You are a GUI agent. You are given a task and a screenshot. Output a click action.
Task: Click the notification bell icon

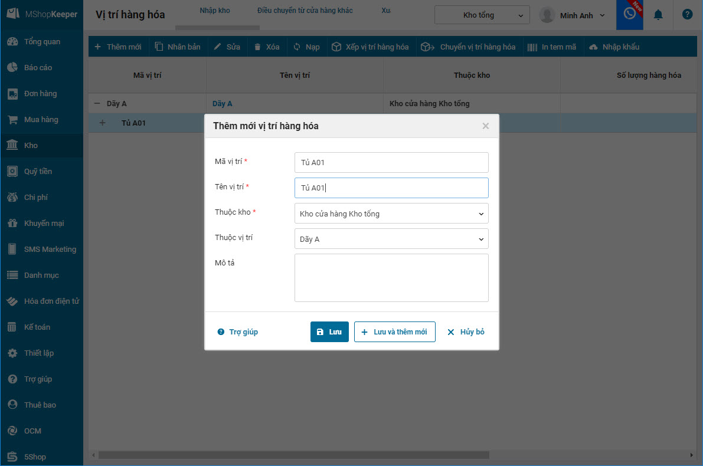[658, 15]
